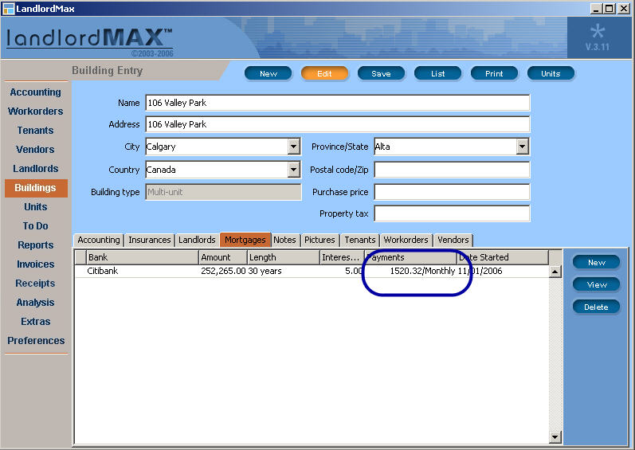
Task: Click the Property tax field
Action: coord(452,213)
